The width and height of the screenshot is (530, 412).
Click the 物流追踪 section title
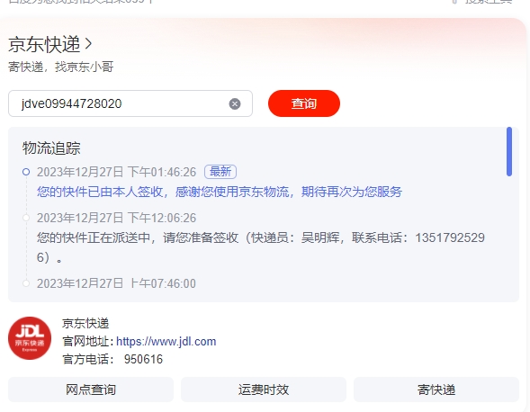51,148
